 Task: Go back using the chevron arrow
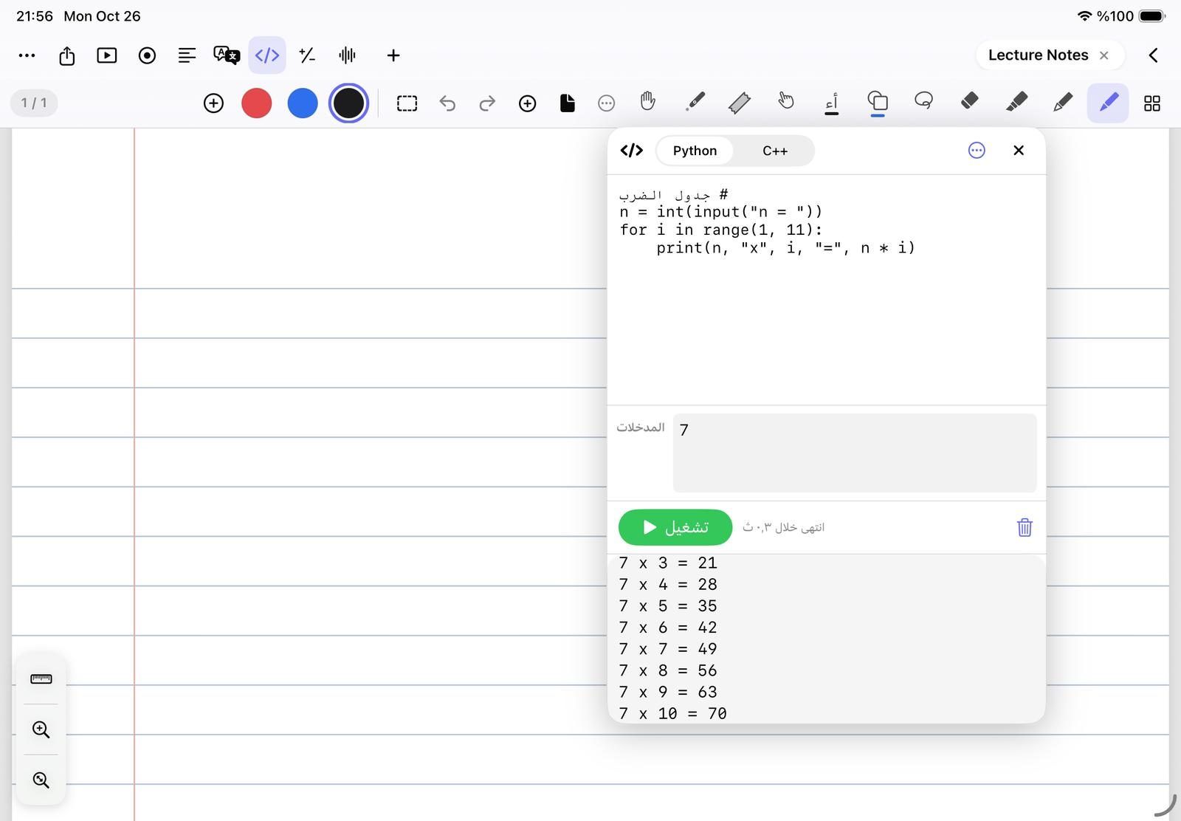tap(1153, 55)
